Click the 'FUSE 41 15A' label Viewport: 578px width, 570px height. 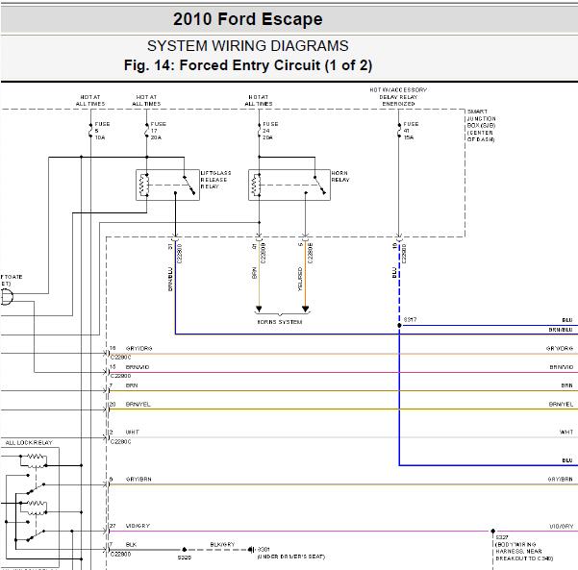(x=411, y=131)
